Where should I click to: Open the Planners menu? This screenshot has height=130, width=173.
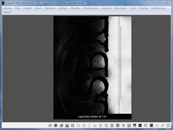click(50, 8)
